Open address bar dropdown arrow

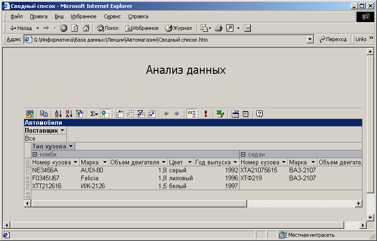point(310,39)
